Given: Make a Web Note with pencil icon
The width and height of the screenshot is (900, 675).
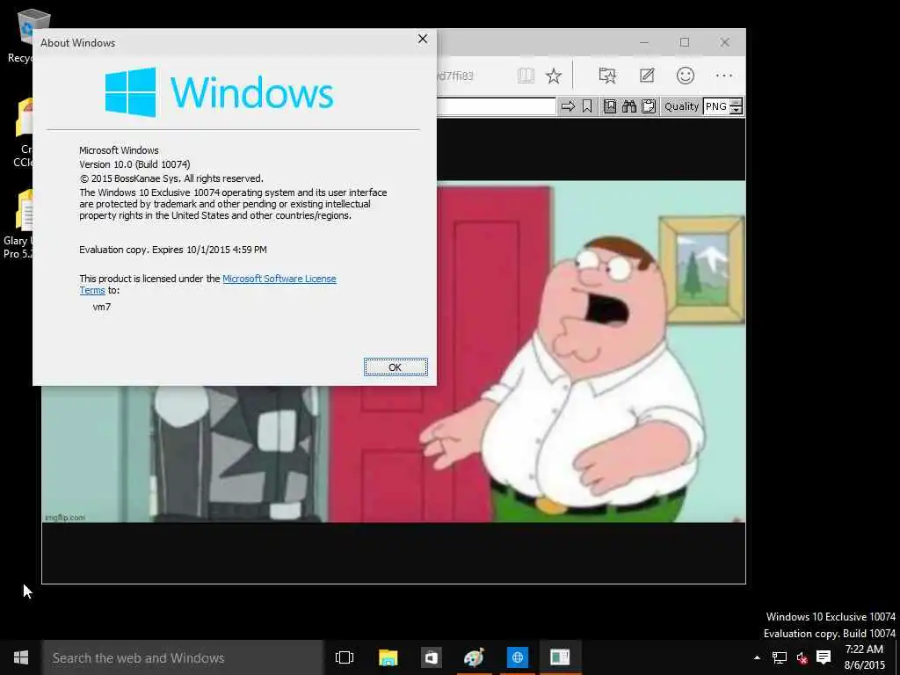Looking at the screenshot, I should (x=647, y=76).
